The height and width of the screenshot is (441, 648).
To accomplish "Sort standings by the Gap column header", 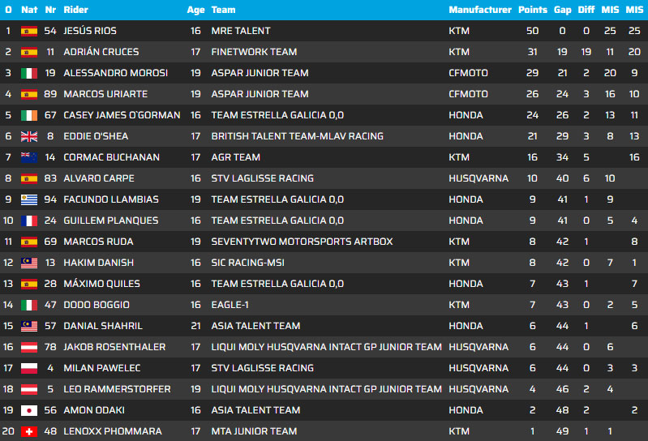I will (562, 10).
